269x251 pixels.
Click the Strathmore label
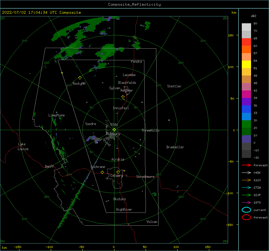click(145, 177)
